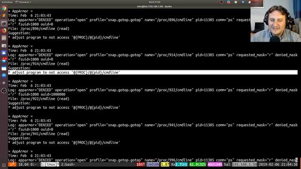Open the mail app with red badge
301x169 pixels.
(4, 61)
